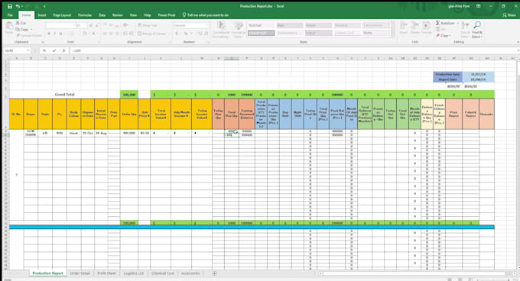Center the text horizontally
Screen dimensions: 520x281
click(111, 34)
